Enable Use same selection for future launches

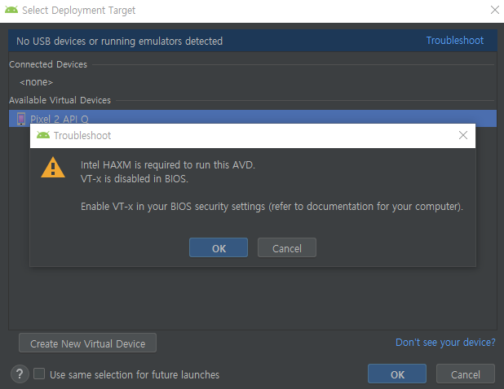tap(39, 374)
